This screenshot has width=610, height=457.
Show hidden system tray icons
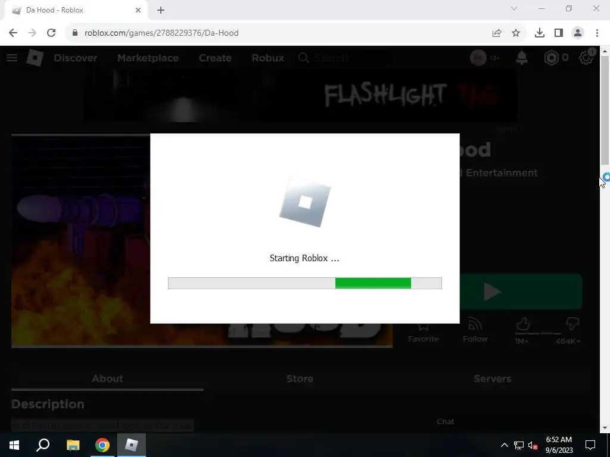click(x=504, y=445)
